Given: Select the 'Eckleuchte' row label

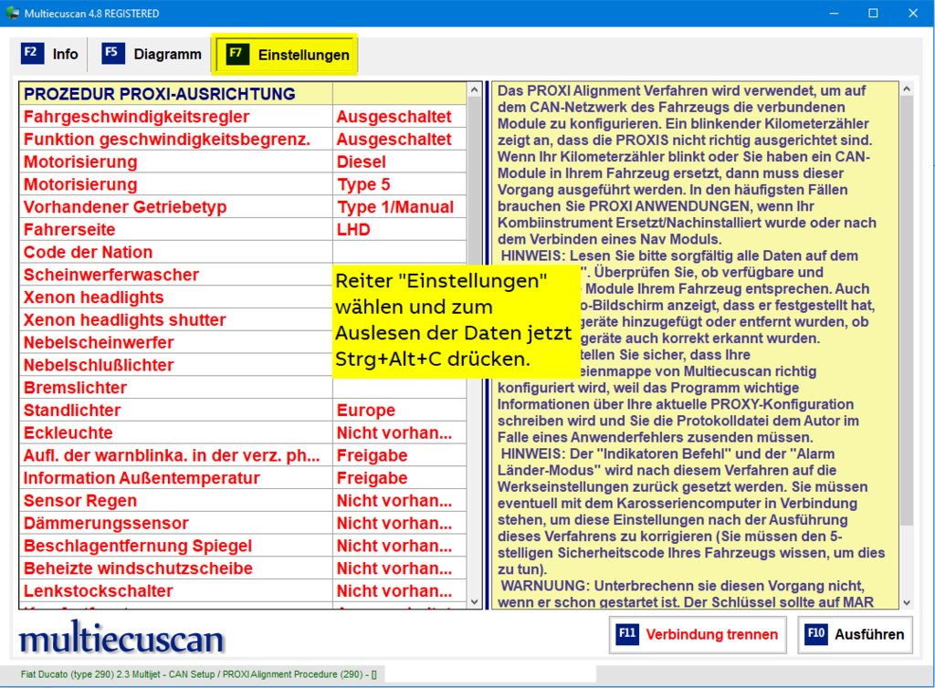Looking at the screenshot, I should [68, 433].
